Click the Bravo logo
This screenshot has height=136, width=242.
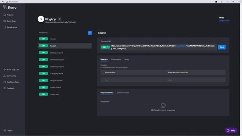9,7
